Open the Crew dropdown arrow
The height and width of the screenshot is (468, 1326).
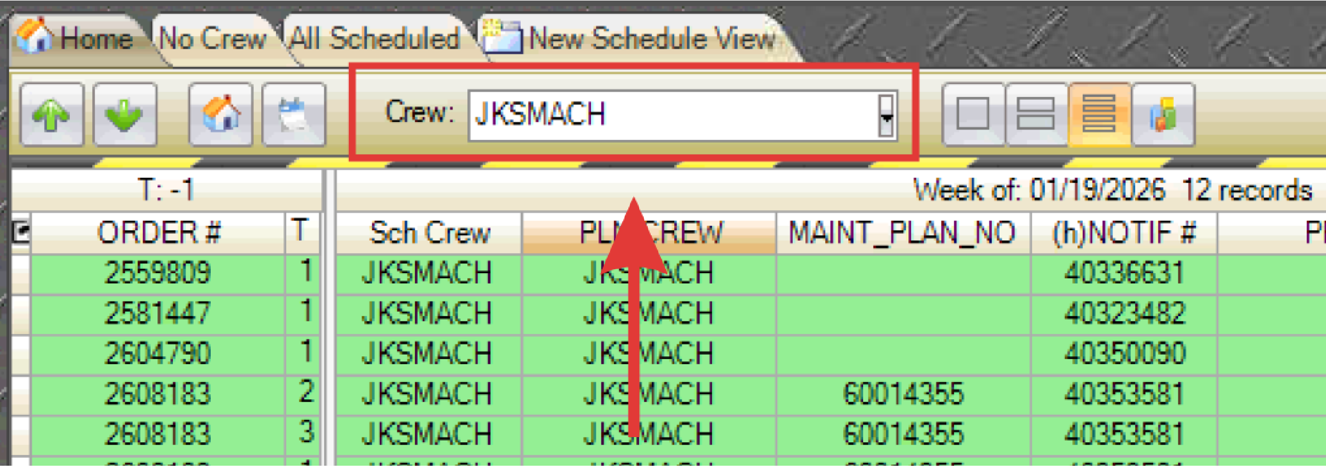(x=886, y=116)
